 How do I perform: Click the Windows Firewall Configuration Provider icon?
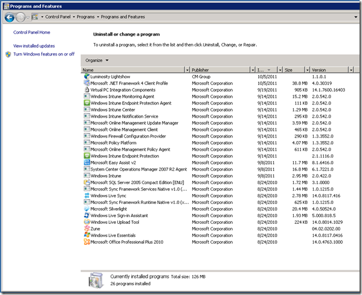(x=86, y=136)
